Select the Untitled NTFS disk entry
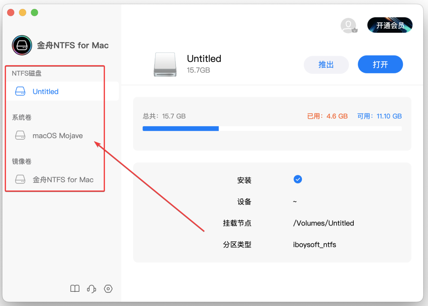 coord(62,91)
